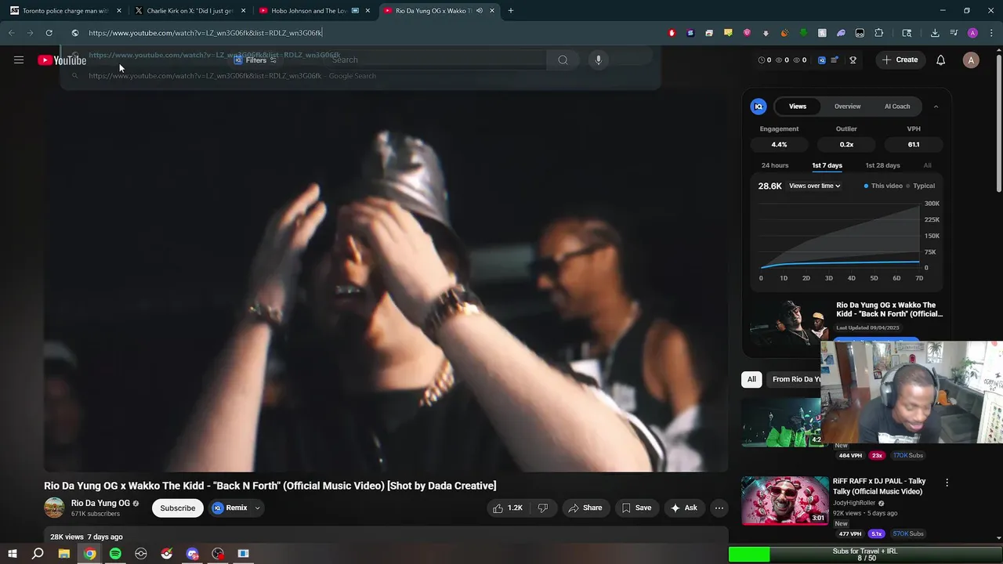Open Discord from the taskbar
1003x564 pixels.
(x=192, y=553)
